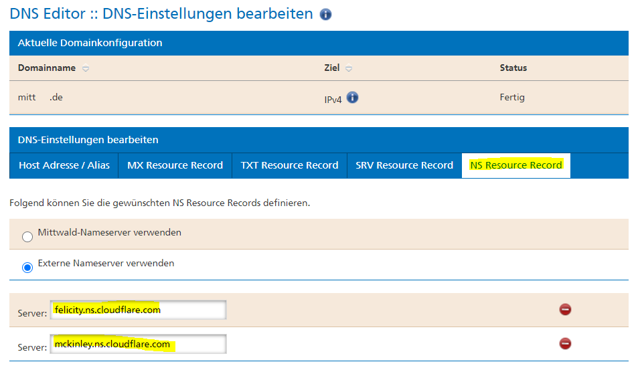Click the DNS-Einstellungen bearbeiten section header
640x370 pixels.
319,140
